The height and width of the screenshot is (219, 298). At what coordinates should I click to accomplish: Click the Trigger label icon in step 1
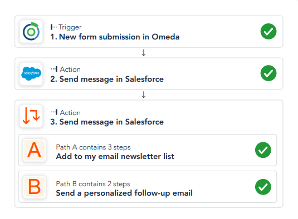point(54,27)
